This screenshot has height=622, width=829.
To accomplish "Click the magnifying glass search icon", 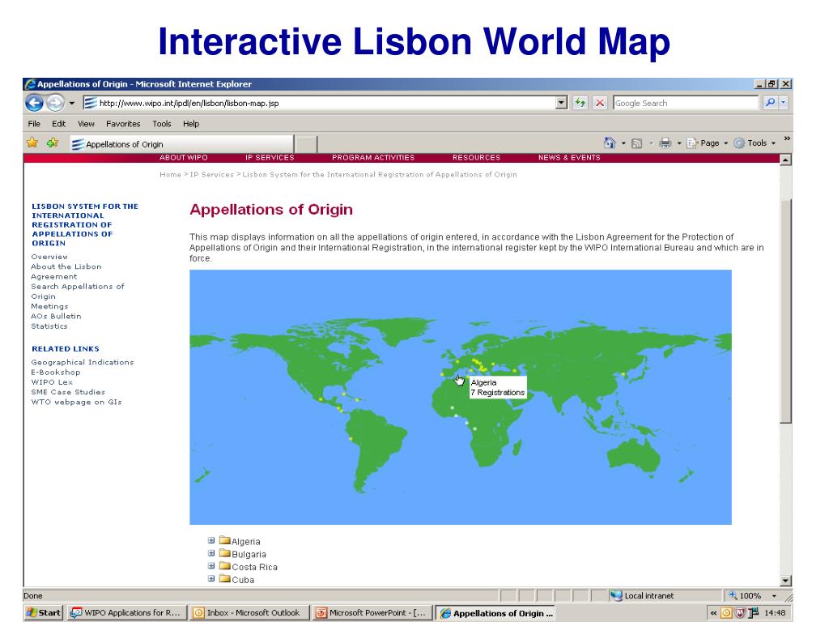I will pos(770,103).
